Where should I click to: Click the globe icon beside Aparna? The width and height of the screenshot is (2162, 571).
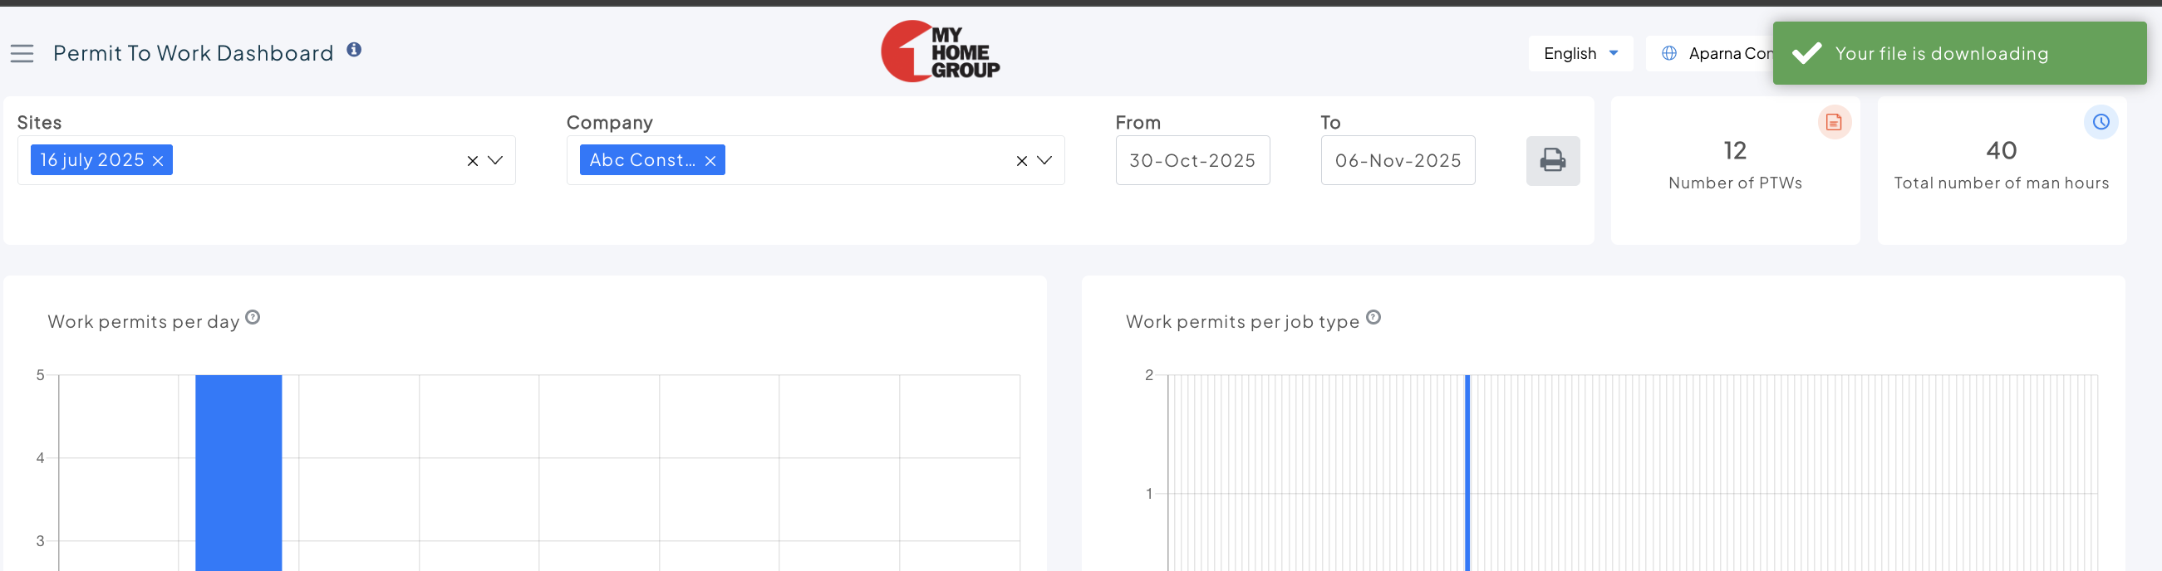pos(1669,54)
